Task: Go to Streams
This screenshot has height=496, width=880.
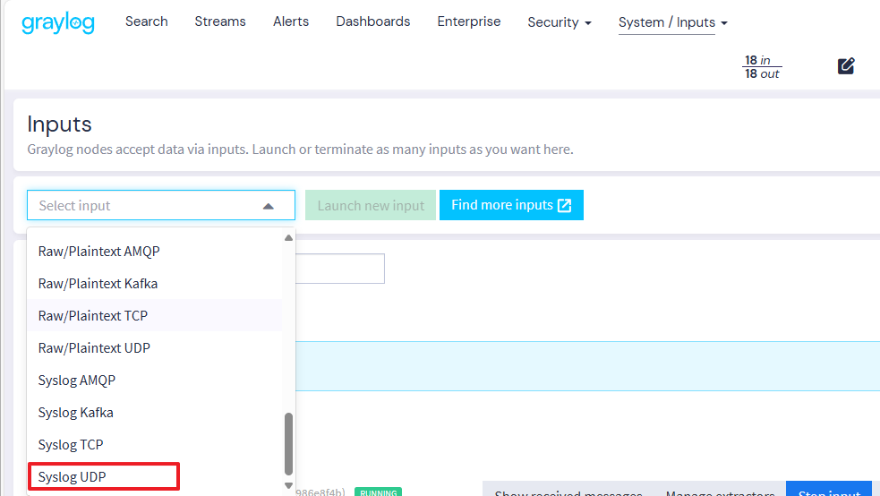Action: pos(220,21)
